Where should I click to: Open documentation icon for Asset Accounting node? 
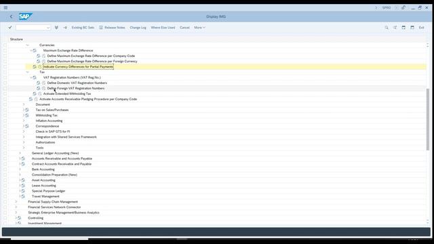click(x=23, y=180)
